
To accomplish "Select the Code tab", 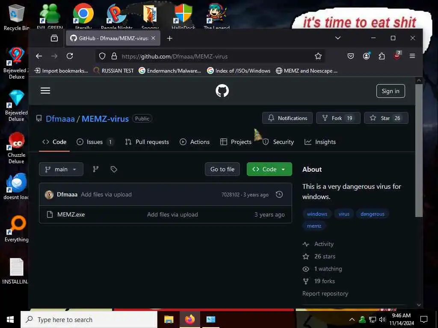I will (54, 142).
